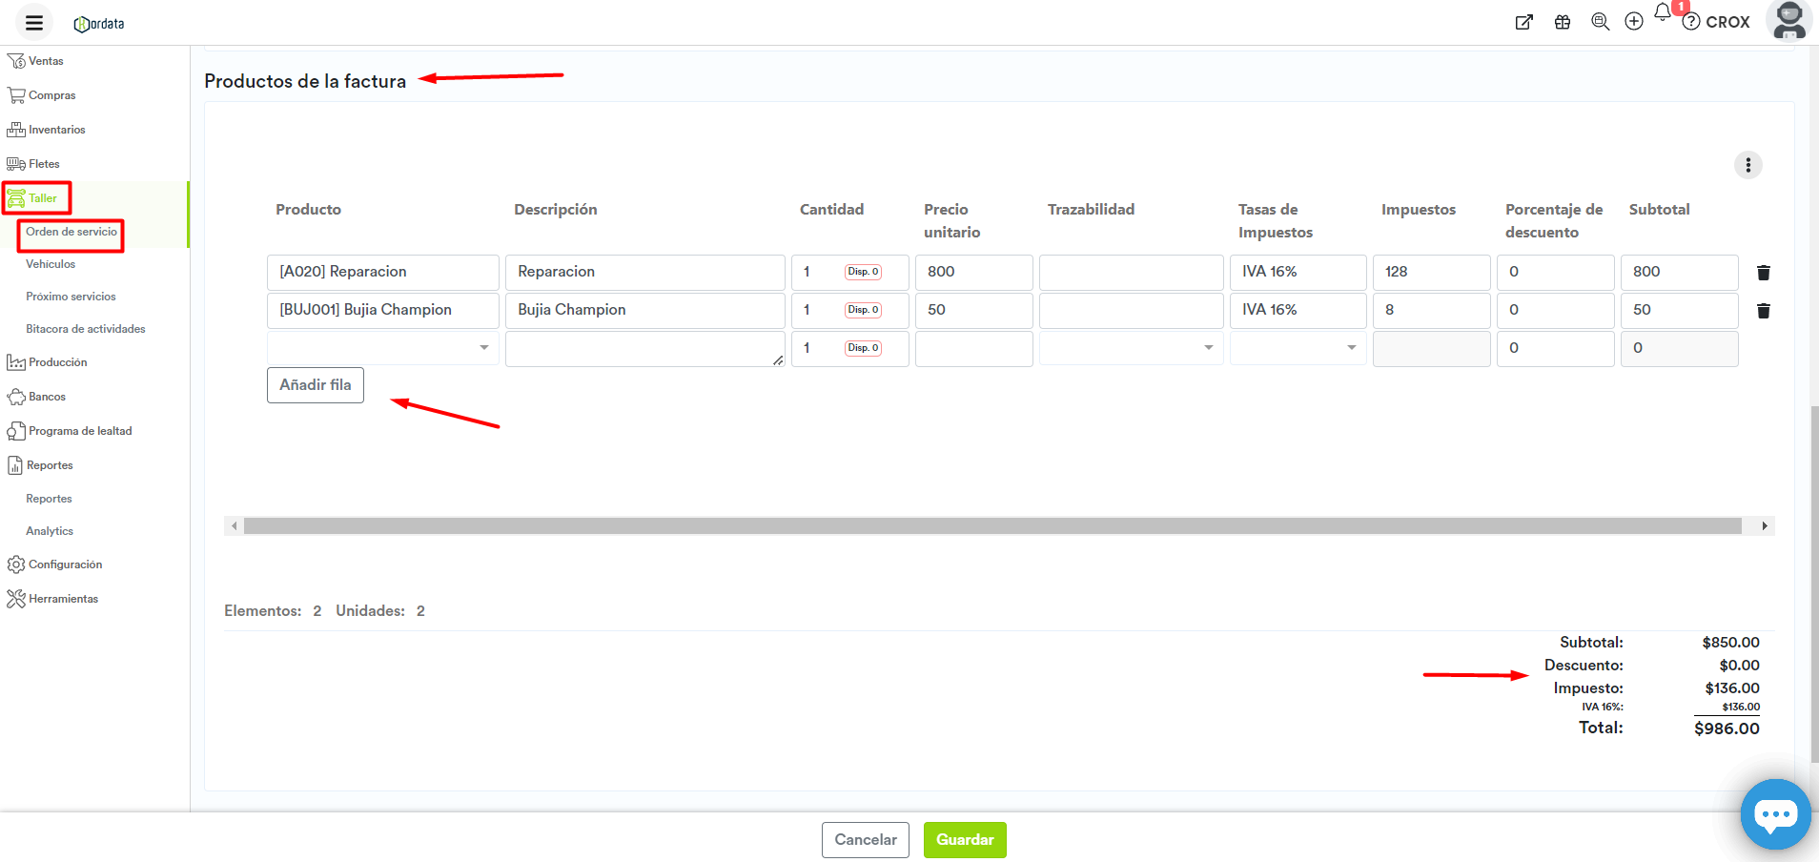
Task: Save the invoice with Guardar
Action: tap(964, 840)
